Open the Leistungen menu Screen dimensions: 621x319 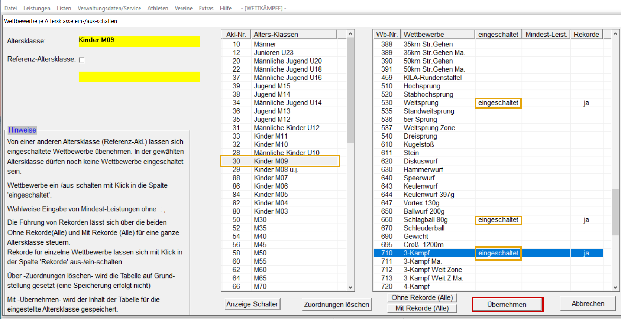coord(37,8)
